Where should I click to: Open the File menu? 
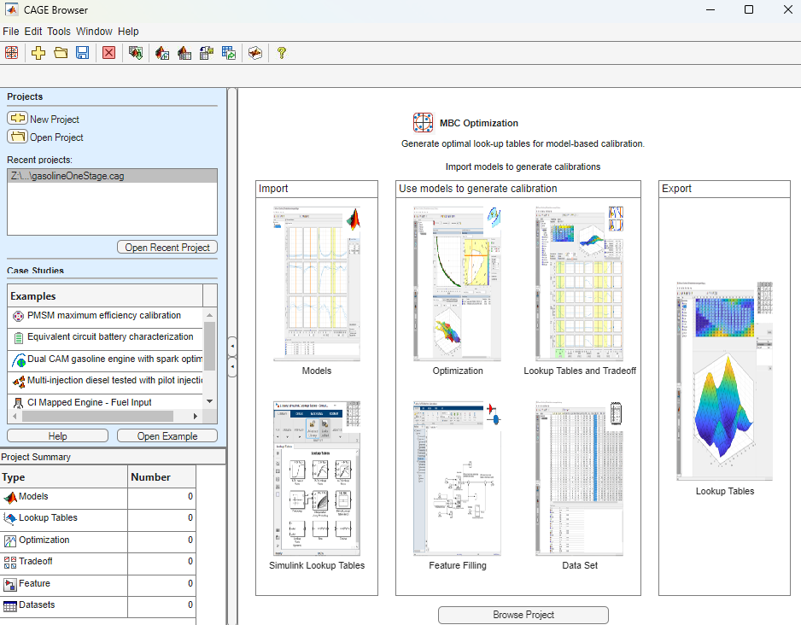(x=11, y=31)
